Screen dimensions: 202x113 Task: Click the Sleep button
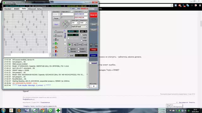pyautogui.click(x=93, y=24)
